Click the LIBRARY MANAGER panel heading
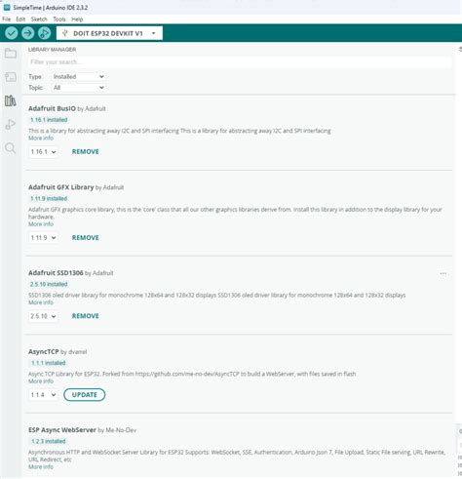The height and width of the screenshot is (479, 462). tap(52, 50)
